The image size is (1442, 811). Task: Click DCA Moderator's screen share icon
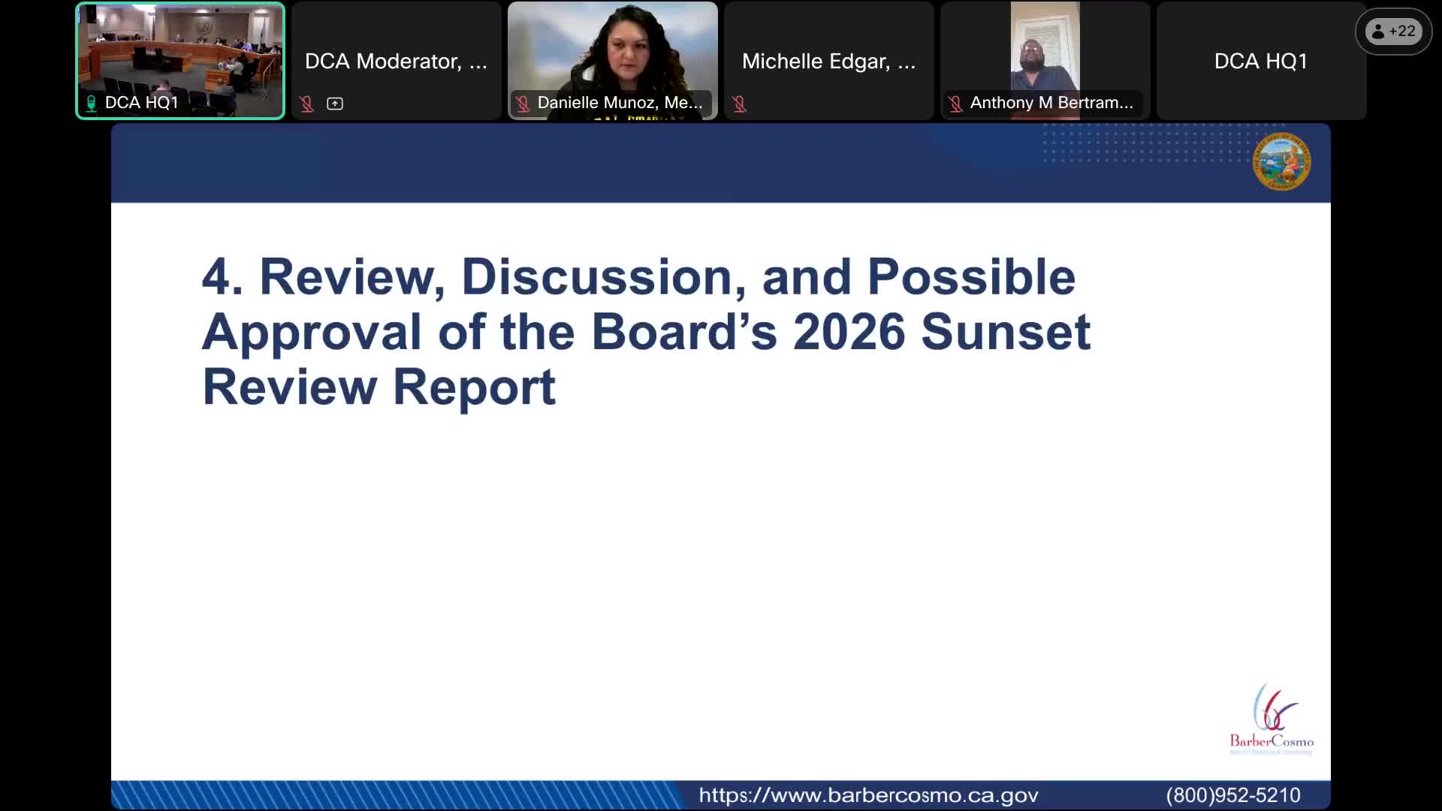(x=335, y=104)
